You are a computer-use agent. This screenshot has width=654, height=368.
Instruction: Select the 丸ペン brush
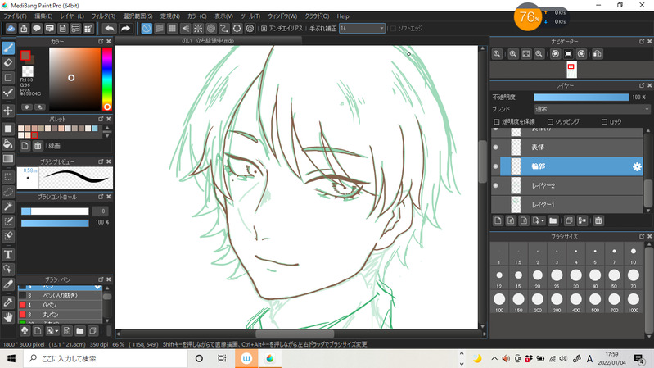(60, 315)
